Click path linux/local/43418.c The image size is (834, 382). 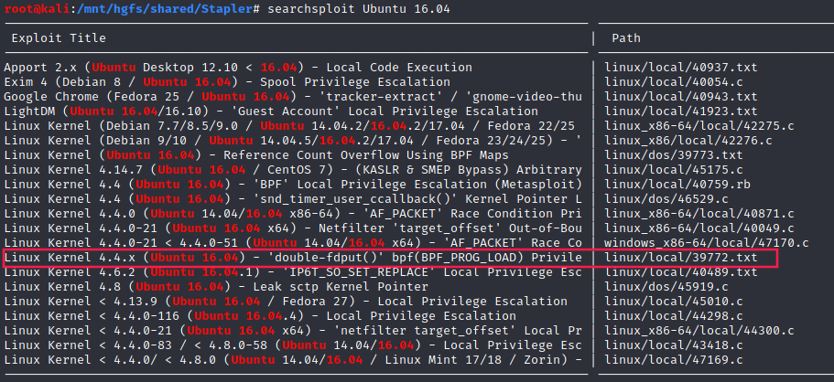click(x=674, y=345)
